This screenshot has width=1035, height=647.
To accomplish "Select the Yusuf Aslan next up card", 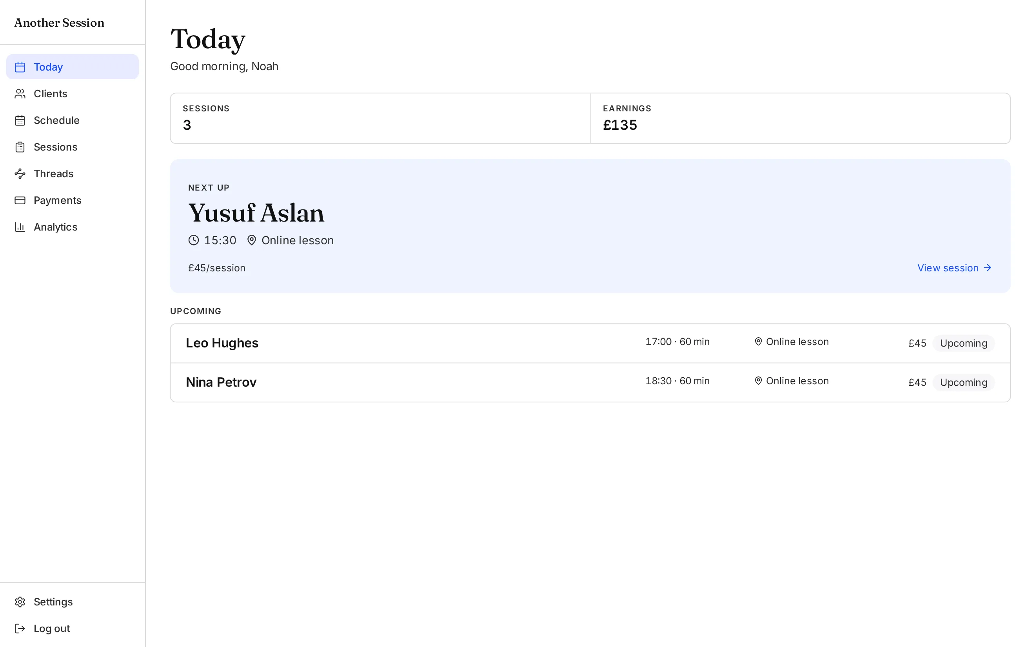I will tap(590, 226).
